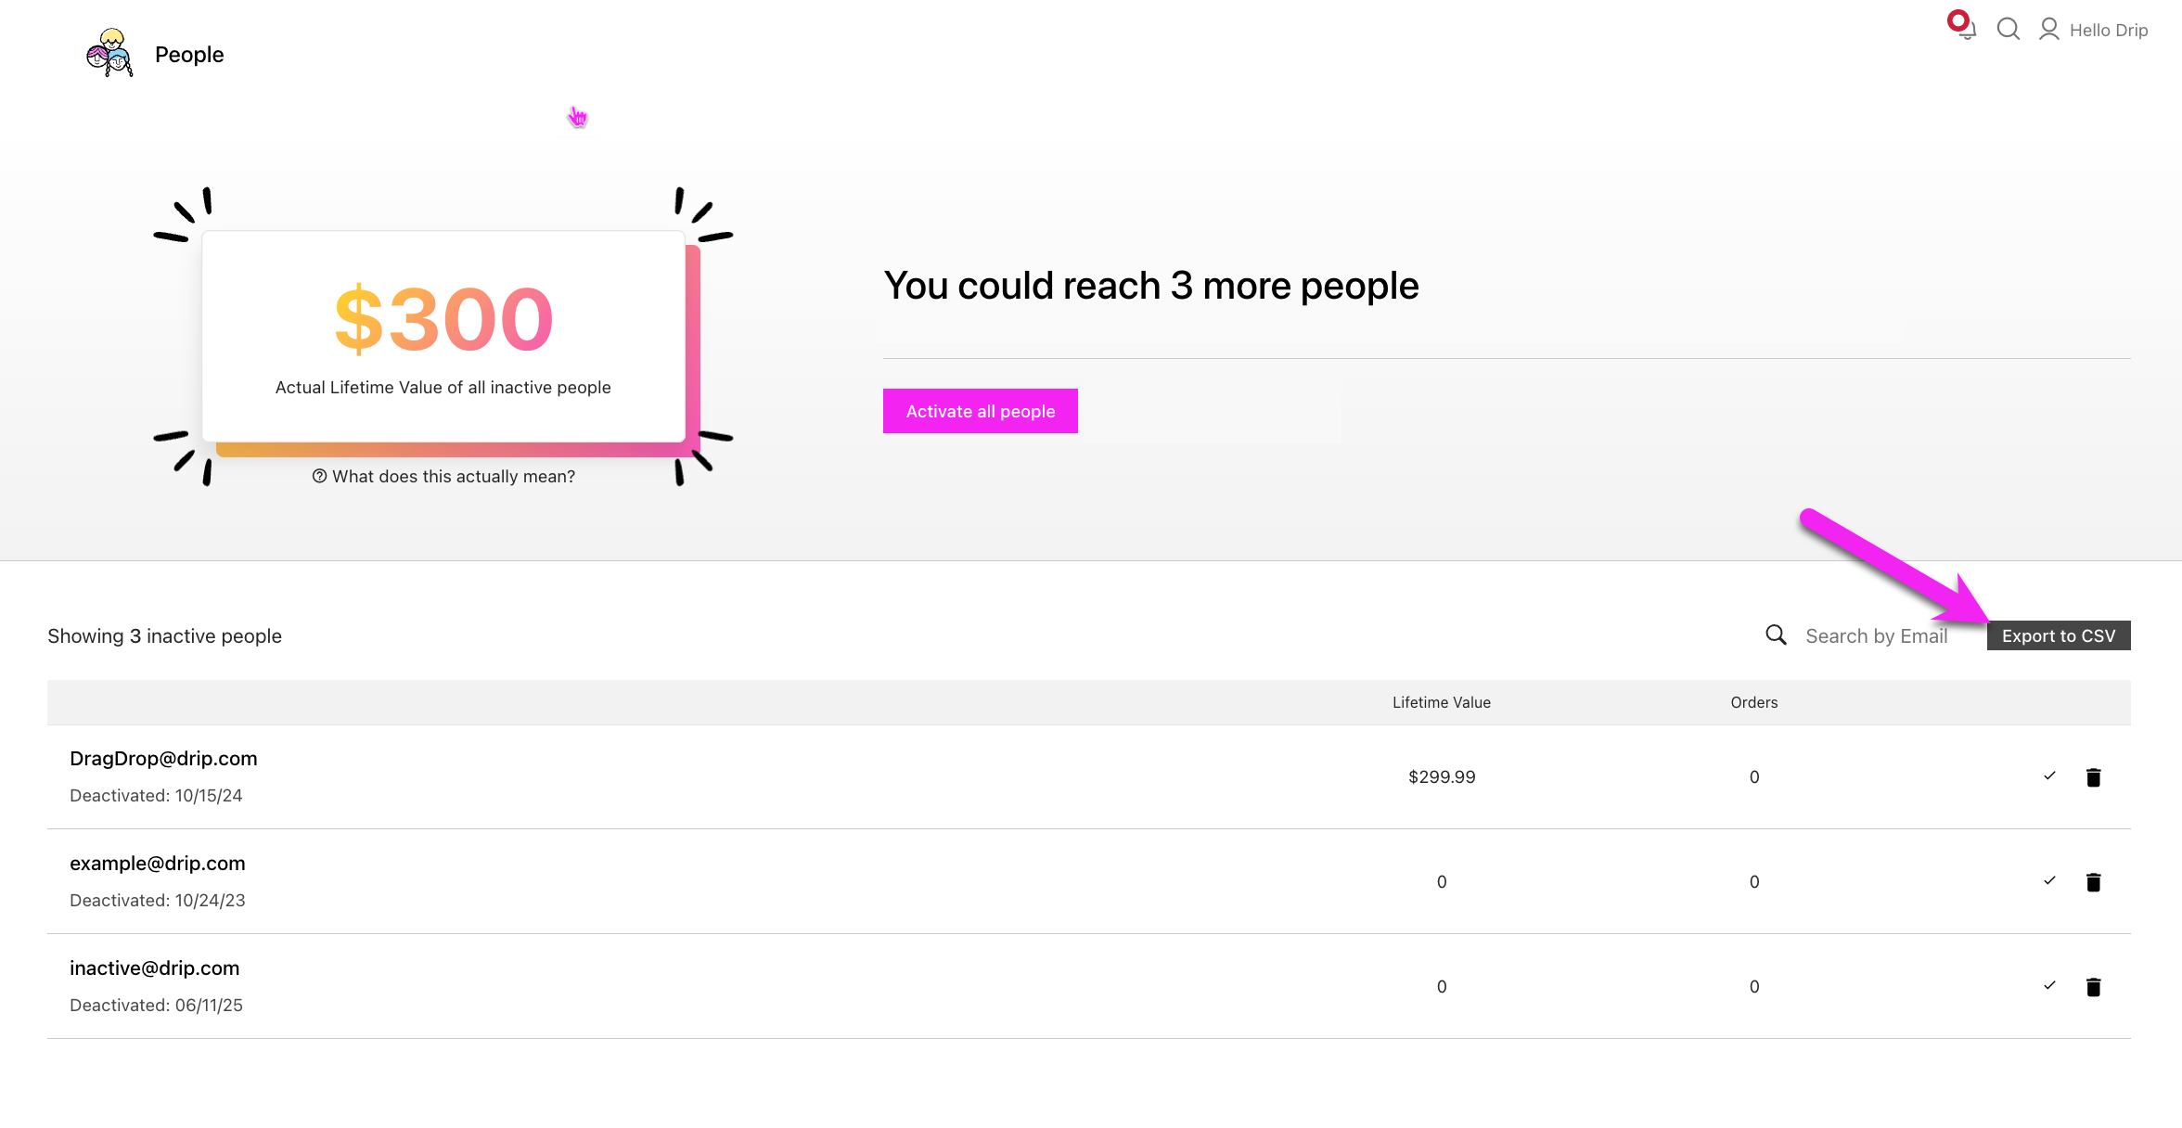Open 'What does this actually mean?' link
The width and height of the screenshot is (2182, 1128).
coord(453,476)
